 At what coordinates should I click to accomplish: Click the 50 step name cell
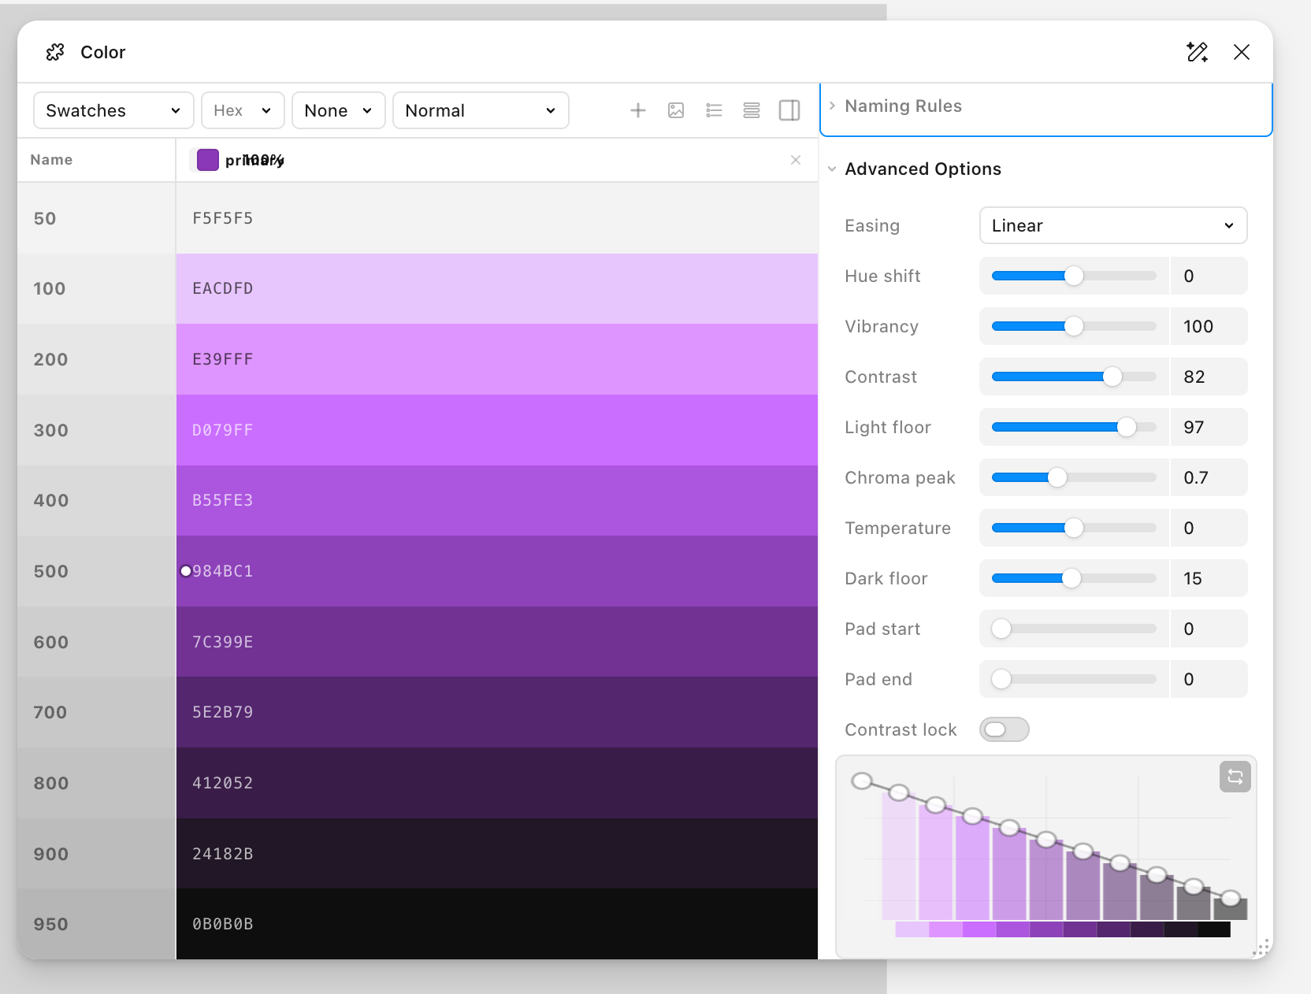pyautogui.click(x=96, y=218)
